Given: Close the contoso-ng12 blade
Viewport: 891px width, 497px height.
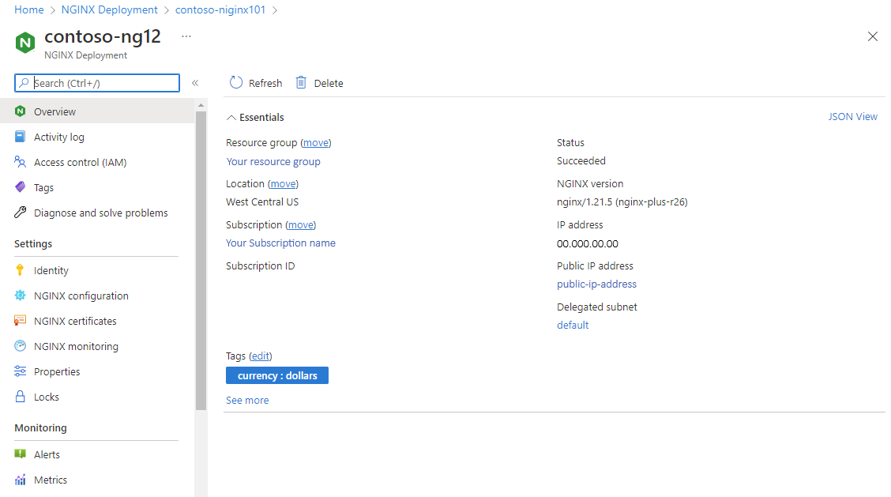Looking at the screenshot, I should [x=873, y=36].
